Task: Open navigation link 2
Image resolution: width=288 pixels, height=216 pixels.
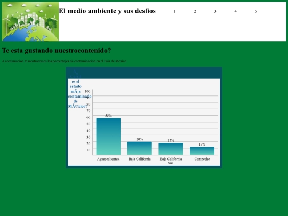Action: (x=195, y=11)
